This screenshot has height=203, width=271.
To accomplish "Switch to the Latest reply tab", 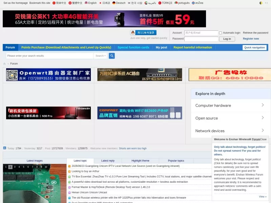I will (x=108, y=161).
